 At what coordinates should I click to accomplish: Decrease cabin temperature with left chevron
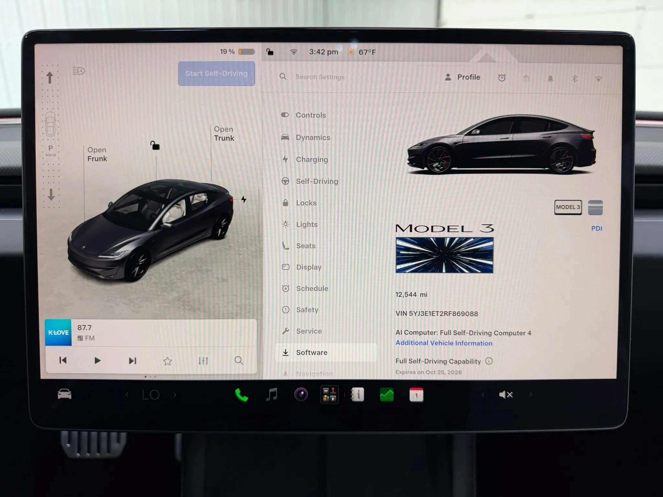[x=127, y=394]
